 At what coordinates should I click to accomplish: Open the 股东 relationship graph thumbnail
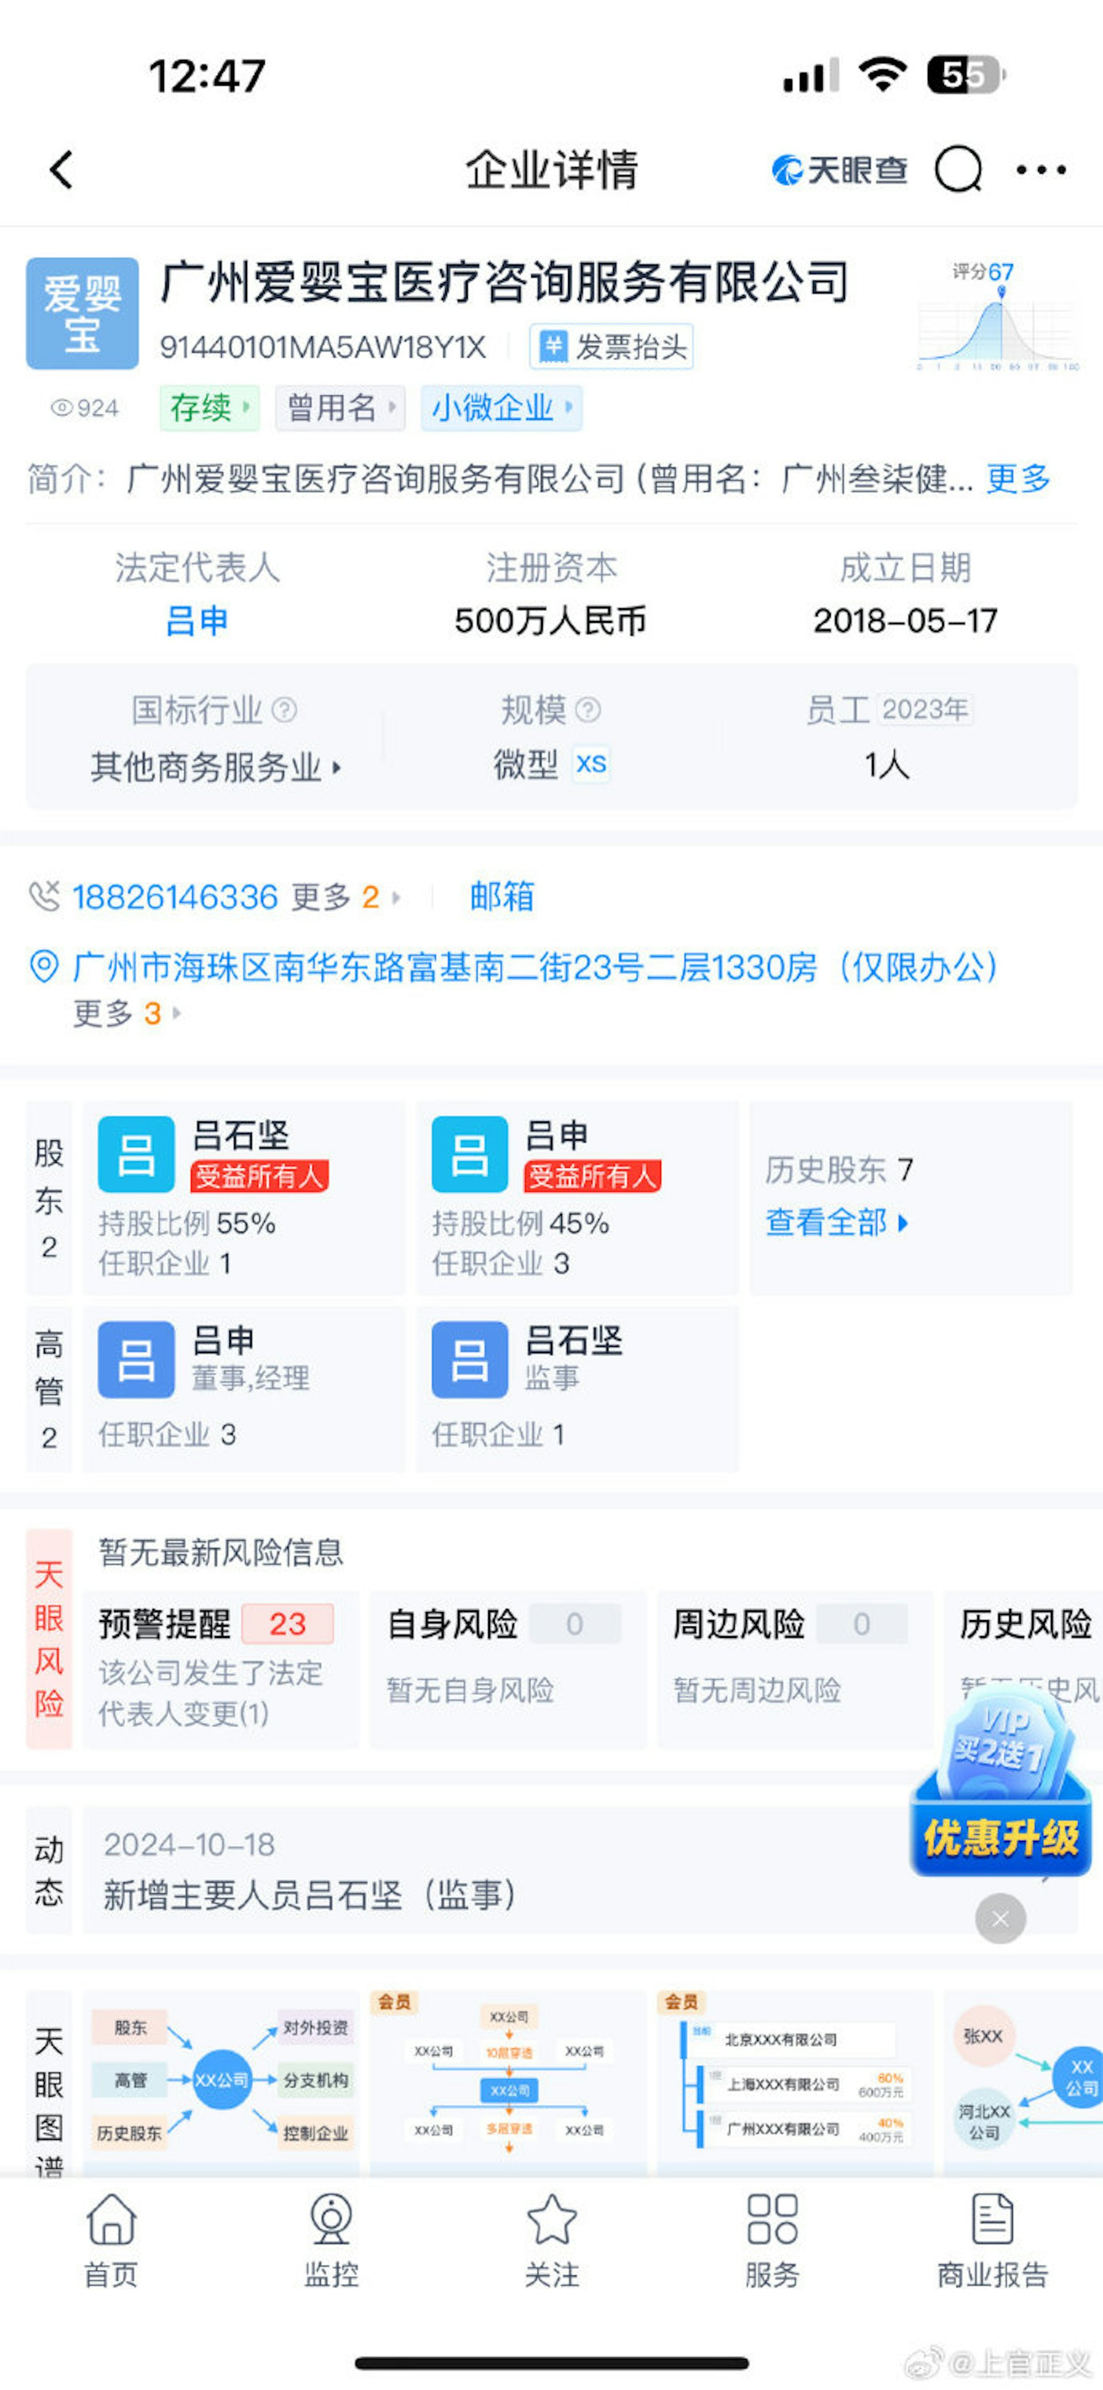(x=221, y=2079)
